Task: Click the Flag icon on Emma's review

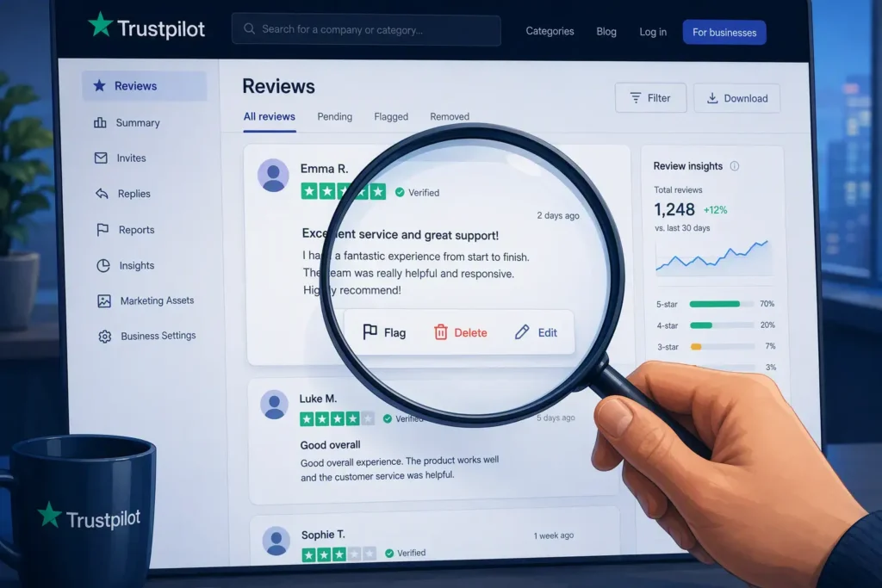Action: (x=370, y=331)
